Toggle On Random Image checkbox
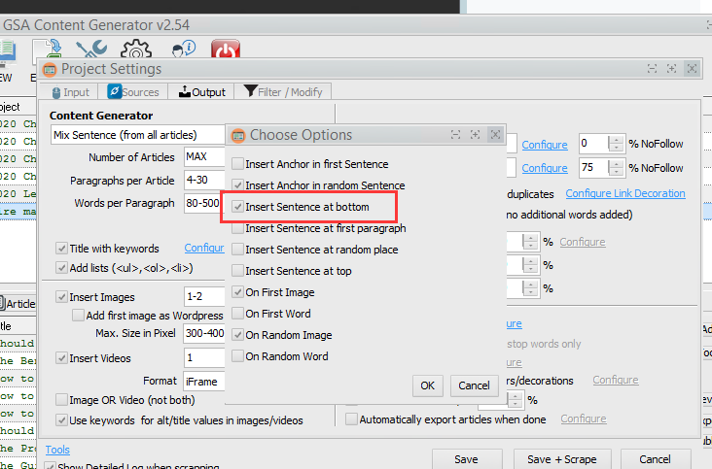The height and width of the screenshot is (469, 712). 237,335
